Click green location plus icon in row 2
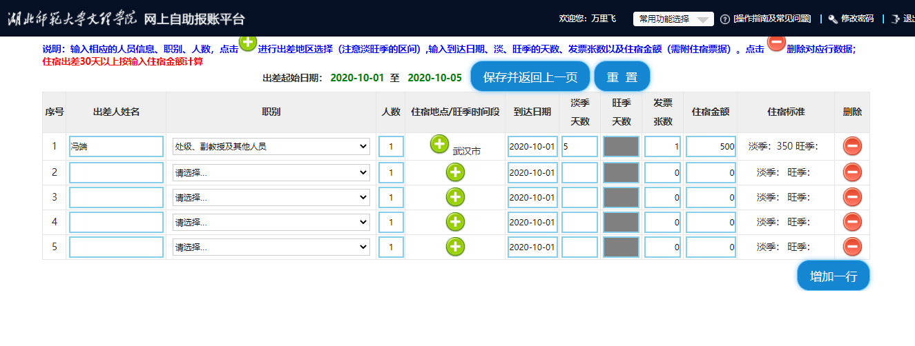The width and height of the screenshot is (915, 346). pos(455,172)
